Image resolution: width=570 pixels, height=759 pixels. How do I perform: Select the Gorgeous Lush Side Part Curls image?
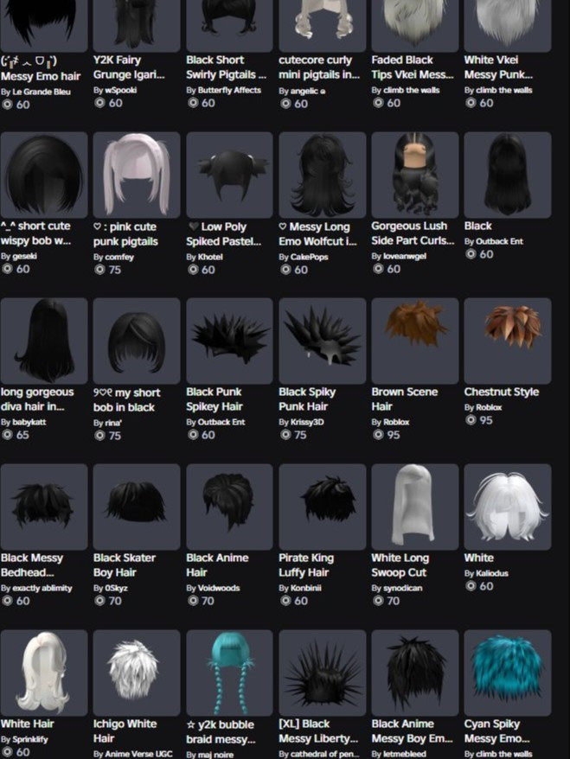415,175
